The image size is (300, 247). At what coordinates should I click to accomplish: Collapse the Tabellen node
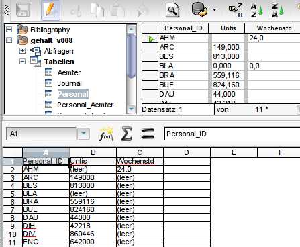(22, 62)
